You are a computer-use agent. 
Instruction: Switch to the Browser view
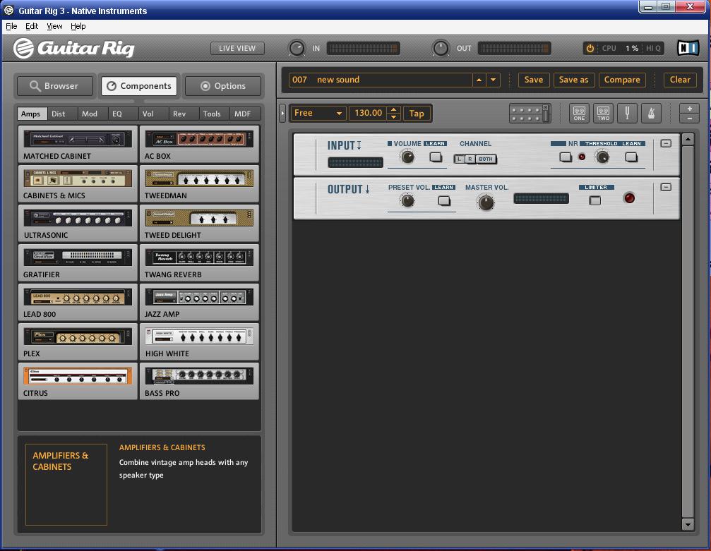[x=55, y=85]
